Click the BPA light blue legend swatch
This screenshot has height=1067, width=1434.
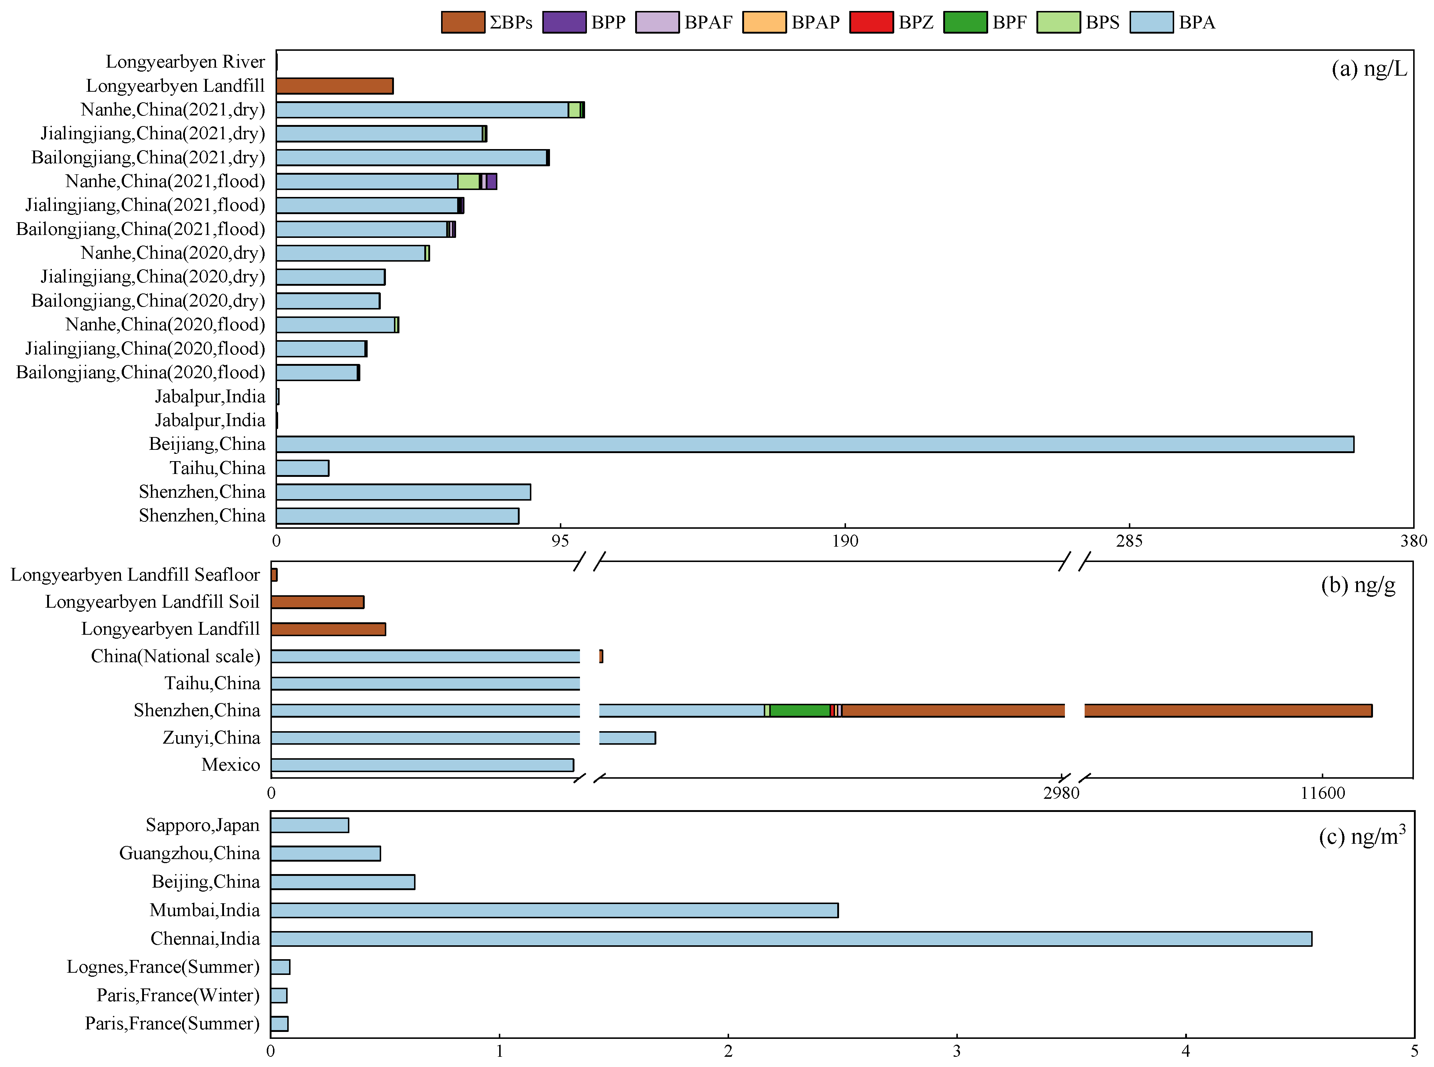1151,22
